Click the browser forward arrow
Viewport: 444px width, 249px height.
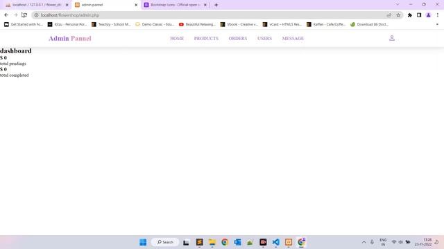coord(15,15)
